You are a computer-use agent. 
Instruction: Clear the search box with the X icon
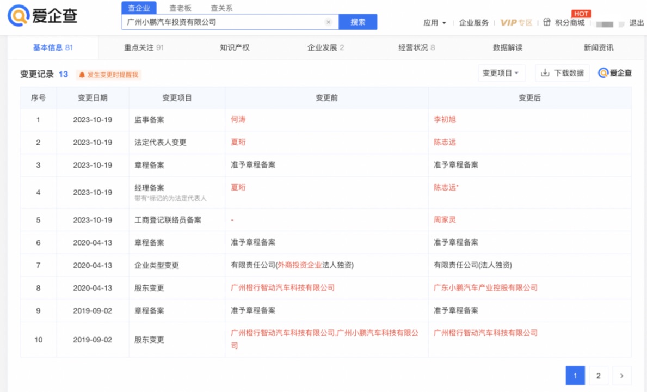click(x=329, y=22)
